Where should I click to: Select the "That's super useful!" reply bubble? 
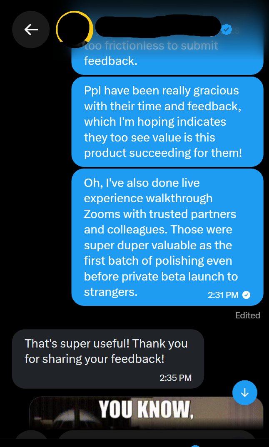tap(108, 359)
